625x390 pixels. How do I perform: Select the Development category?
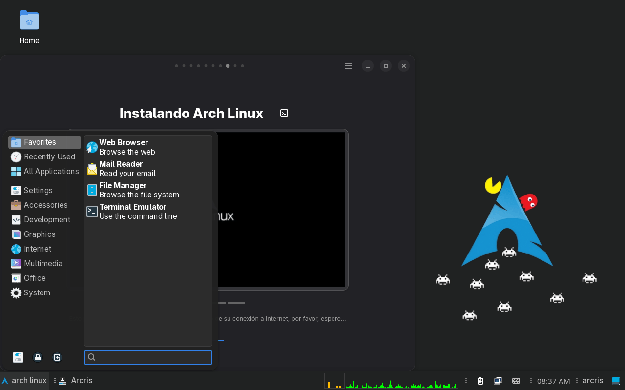(45, 220)
